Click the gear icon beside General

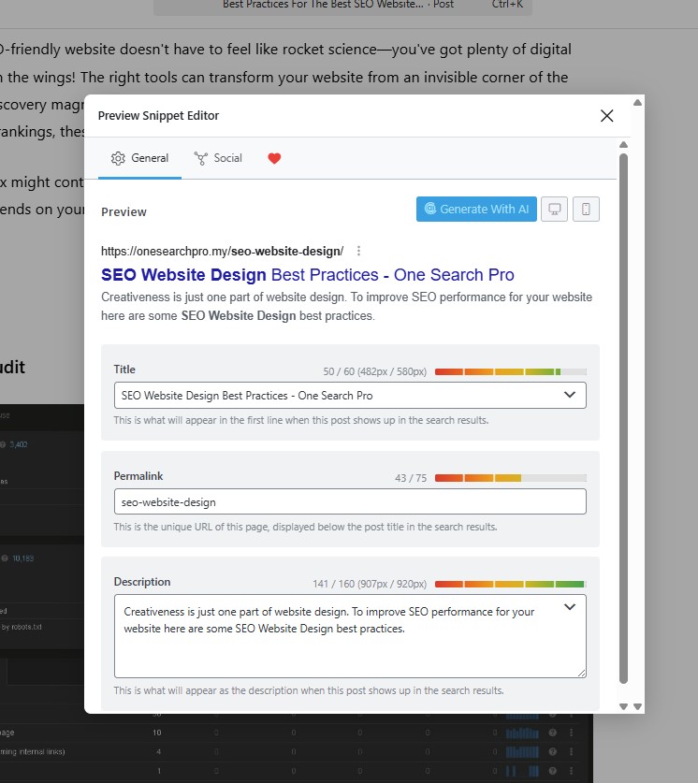118,158
